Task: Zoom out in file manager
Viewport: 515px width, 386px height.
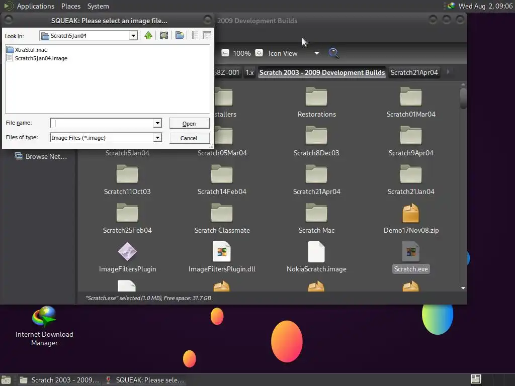Action: coord(225,53)
